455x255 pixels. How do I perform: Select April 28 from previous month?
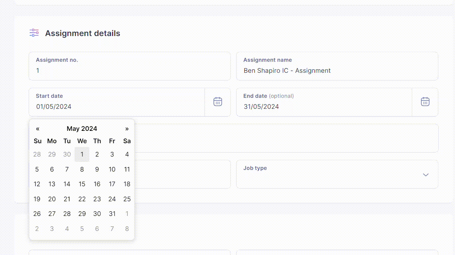[x=37, y=155]
